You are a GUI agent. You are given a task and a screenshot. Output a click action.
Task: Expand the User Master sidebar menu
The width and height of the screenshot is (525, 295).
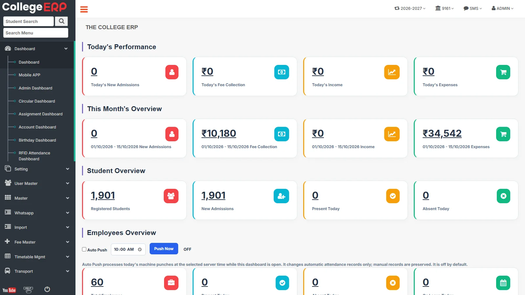tap(37, 183)
